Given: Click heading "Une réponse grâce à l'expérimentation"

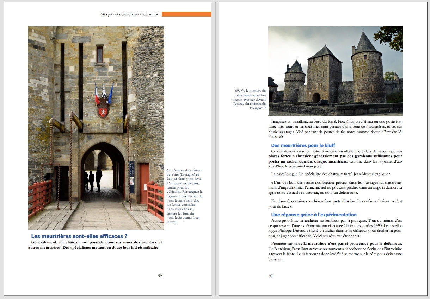Looking at the screenshot, I should tap(314, 215).
